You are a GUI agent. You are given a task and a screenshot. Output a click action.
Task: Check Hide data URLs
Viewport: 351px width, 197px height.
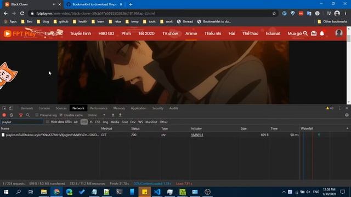tap(48, 122)
